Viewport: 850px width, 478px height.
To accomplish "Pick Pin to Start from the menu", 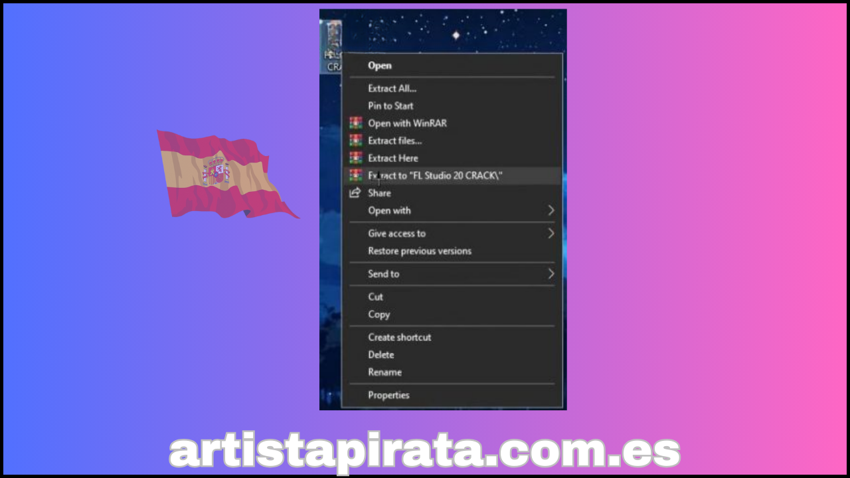I will coord(390,106).
